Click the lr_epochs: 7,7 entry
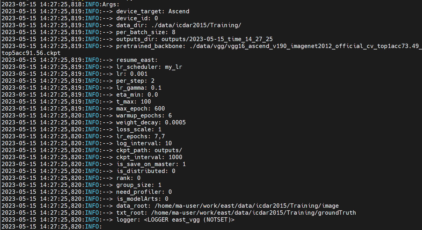This screenshot has height=230, width=422. tap(141, 137)
